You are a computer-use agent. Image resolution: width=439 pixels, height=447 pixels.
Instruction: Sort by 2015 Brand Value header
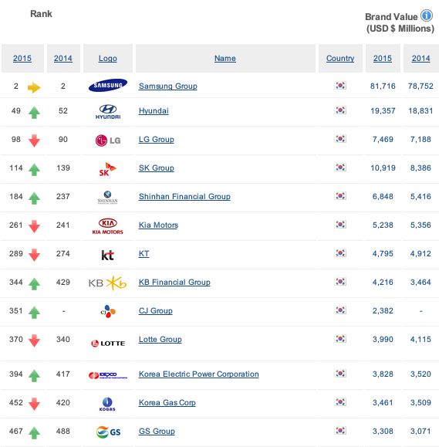383,58
